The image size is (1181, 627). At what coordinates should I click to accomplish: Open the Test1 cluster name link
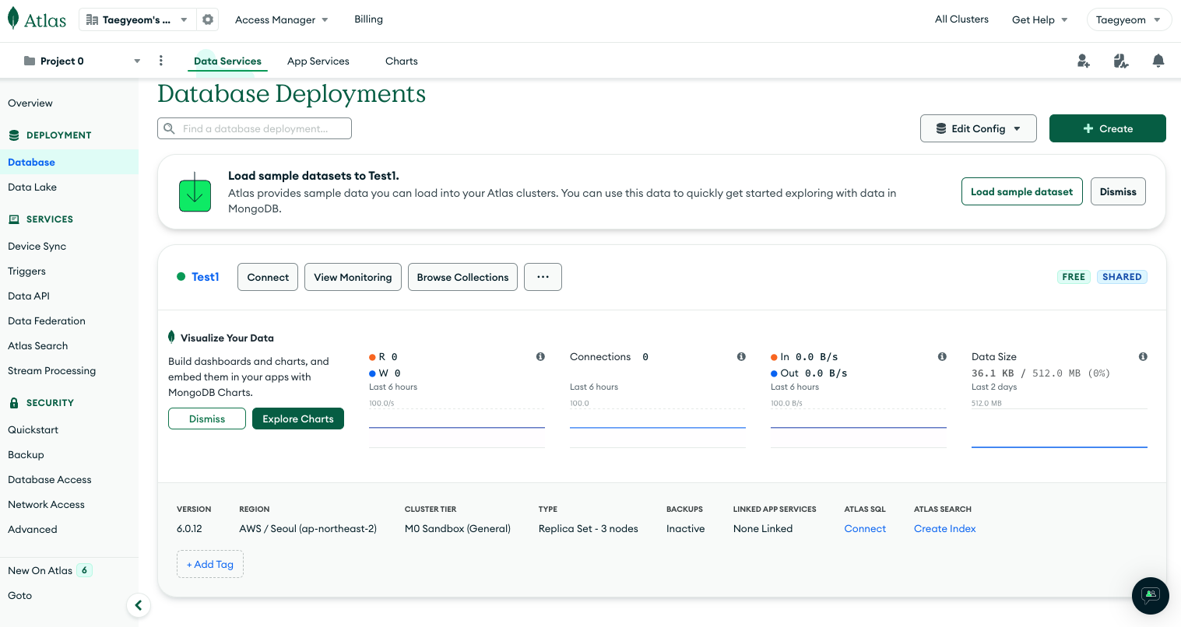point(206,277)
